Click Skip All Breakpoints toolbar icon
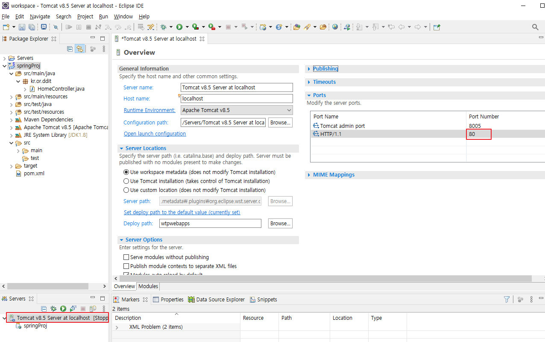 click(56, 27)
